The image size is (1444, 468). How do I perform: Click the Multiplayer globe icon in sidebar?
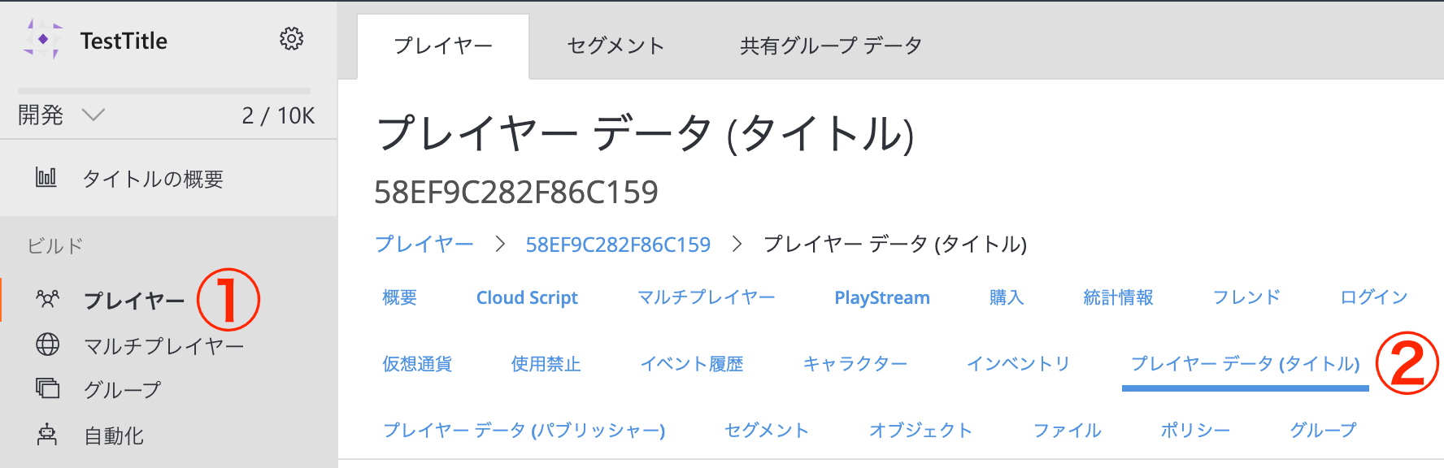click(x=48, y=344)
